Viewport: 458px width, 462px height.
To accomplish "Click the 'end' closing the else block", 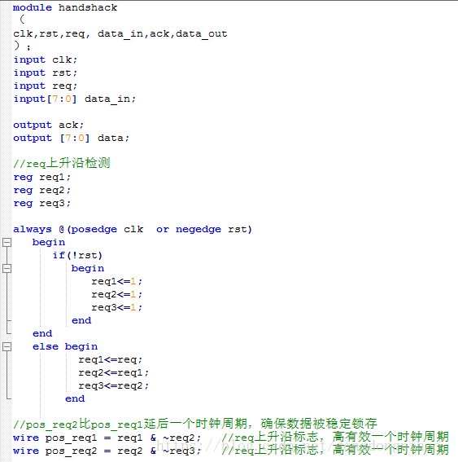I will click(75, 398).
